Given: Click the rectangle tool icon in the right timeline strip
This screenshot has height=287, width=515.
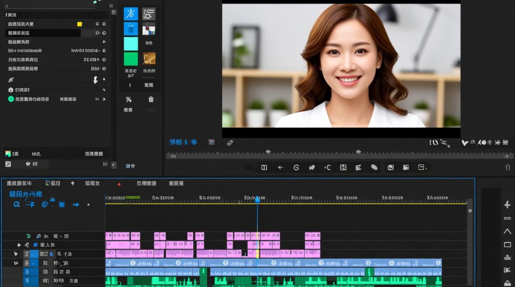Looking at the screenshot, I should pyautogui.click(x=507, y=245).
